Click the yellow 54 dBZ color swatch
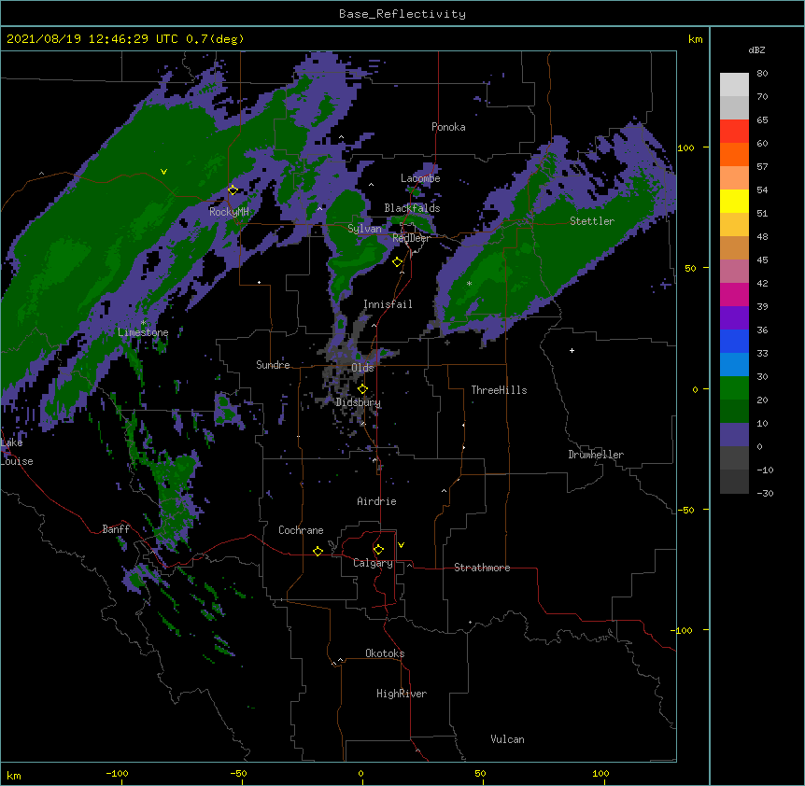This screenshot has width=805, height=786. point(734,201)
